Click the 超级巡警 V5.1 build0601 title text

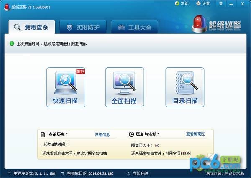[x=31, y=7]
